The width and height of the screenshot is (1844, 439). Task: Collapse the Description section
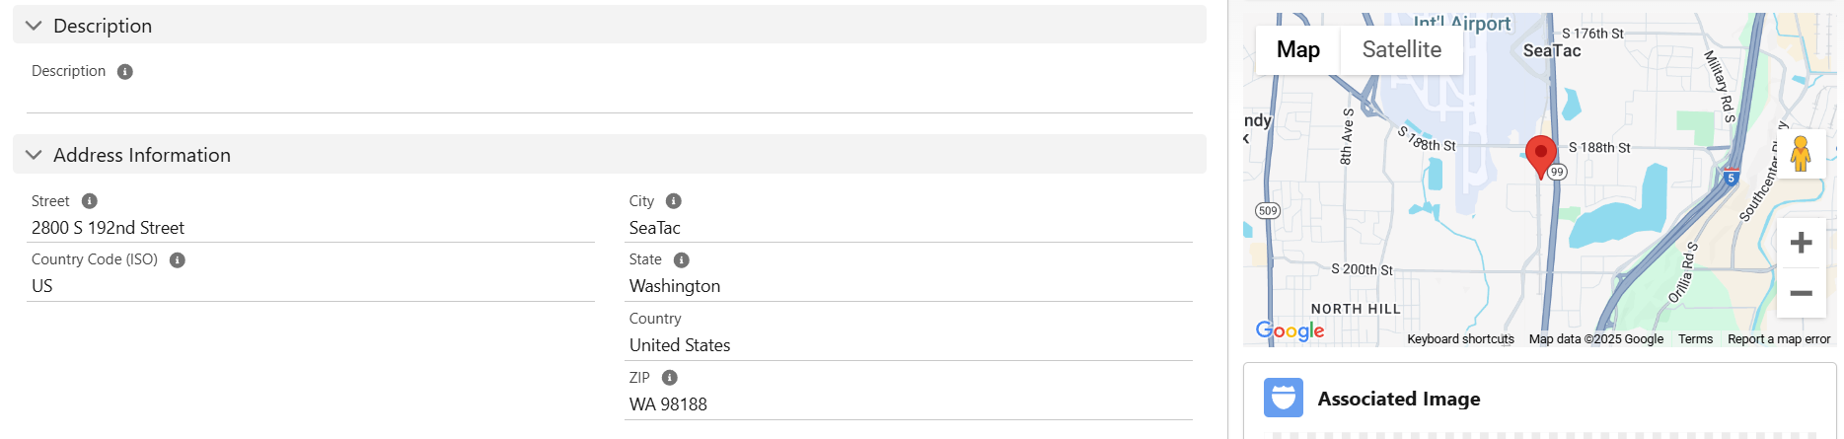pos(35,26)
